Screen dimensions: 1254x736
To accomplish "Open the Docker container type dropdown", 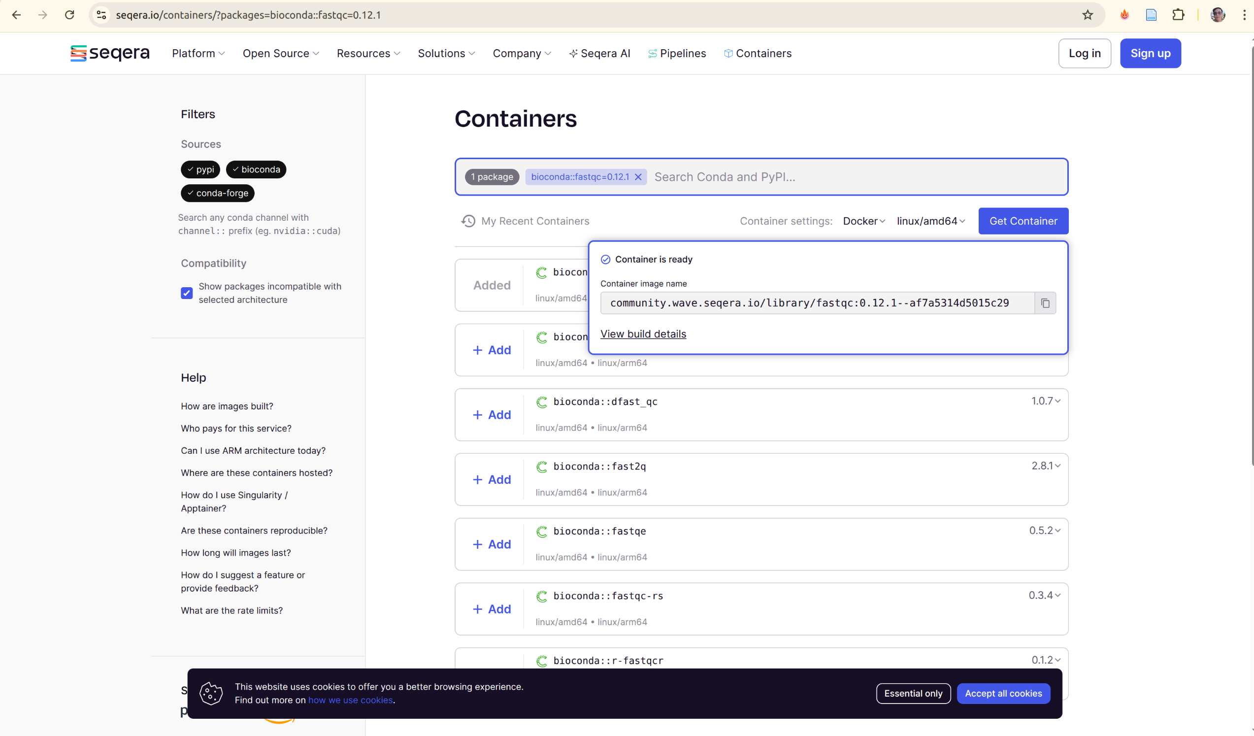I will tap(863, 221).
